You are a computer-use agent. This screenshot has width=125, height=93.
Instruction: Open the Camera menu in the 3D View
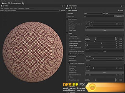point(15,8)
